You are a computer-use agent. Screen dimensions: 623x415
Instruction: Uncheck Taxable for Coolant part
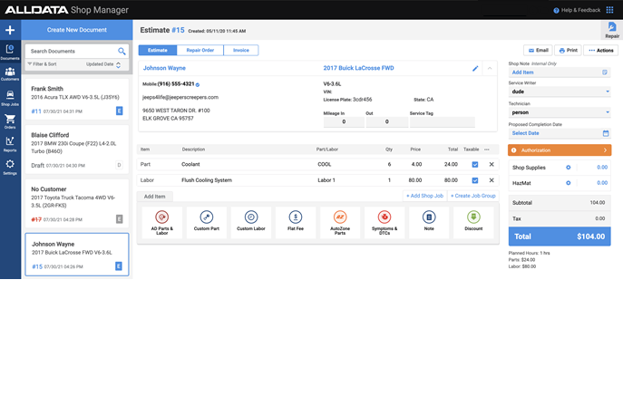tap(474, 164)
